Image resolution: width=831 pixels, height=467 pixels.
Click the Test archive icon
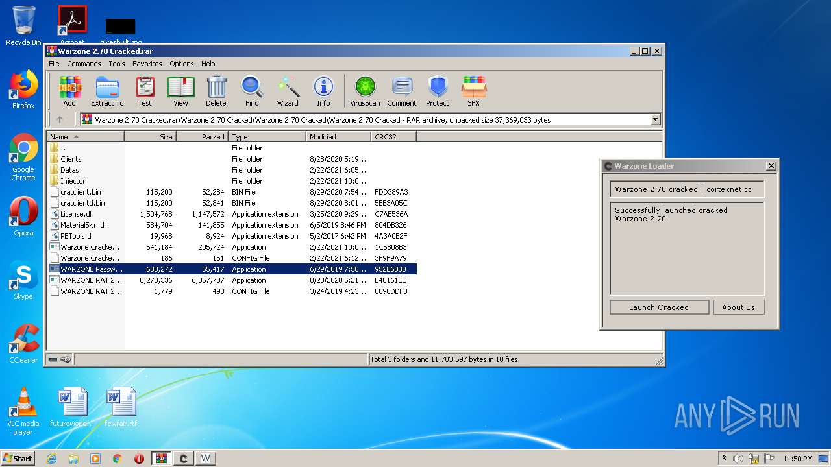[x=145, y=91]
